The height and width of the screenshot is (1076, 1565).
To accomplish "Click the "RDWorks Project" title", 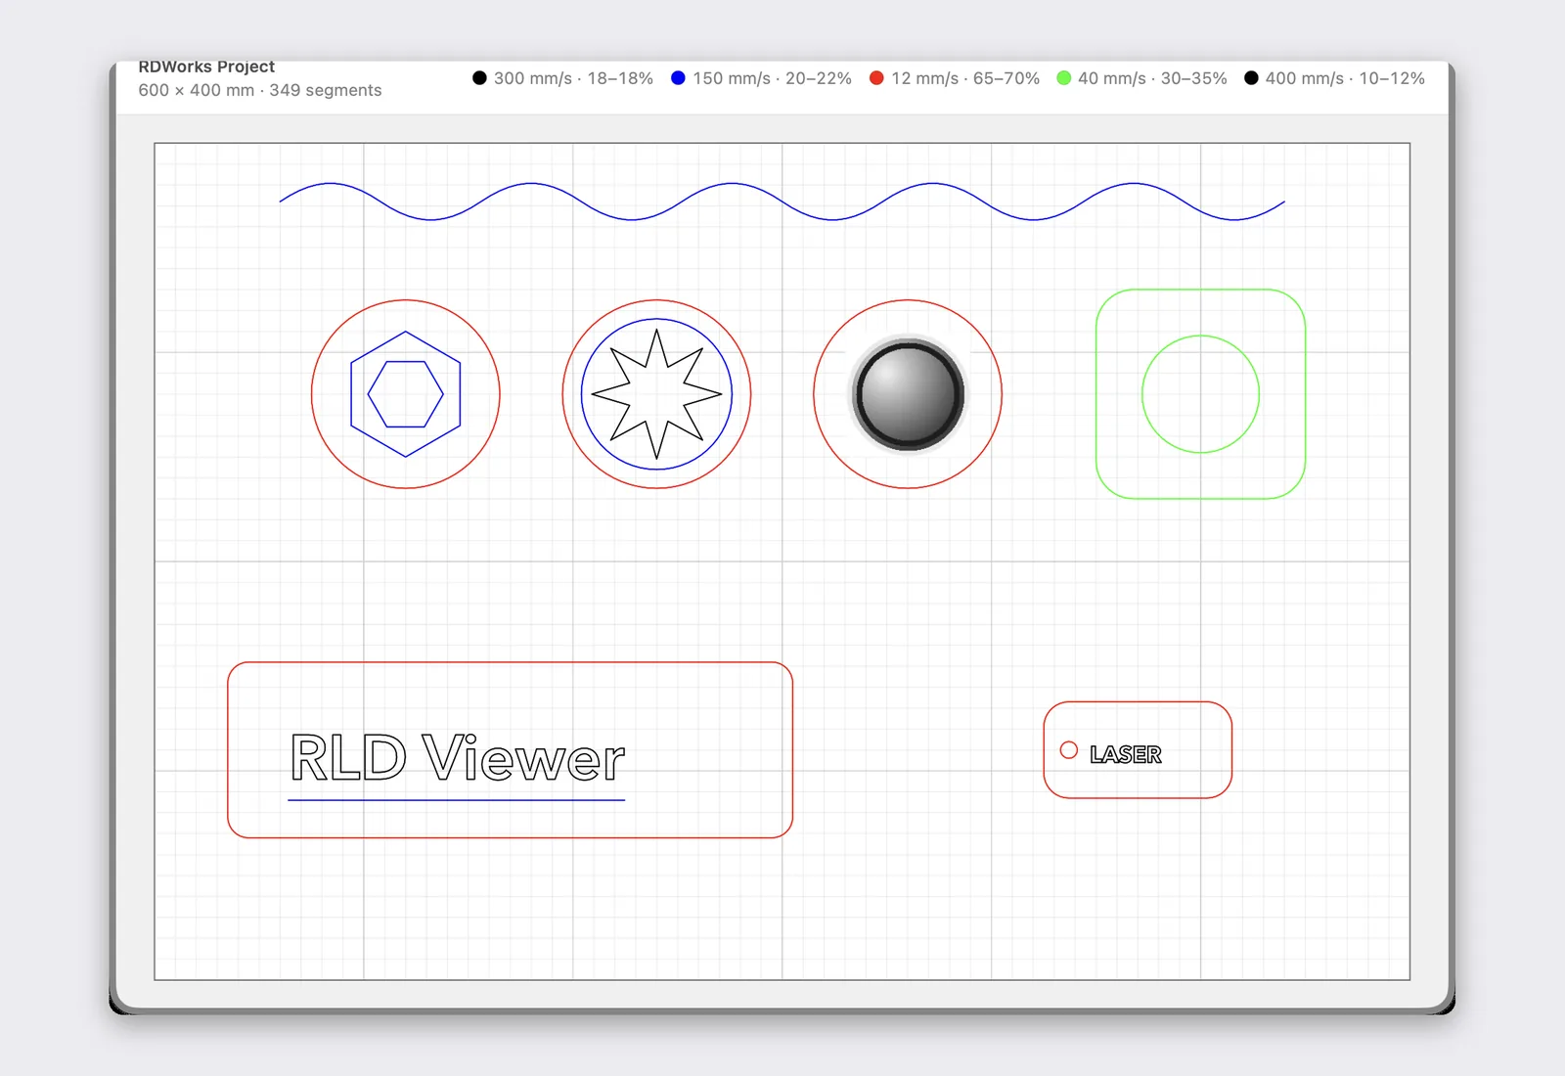I will tap(206, 67).
